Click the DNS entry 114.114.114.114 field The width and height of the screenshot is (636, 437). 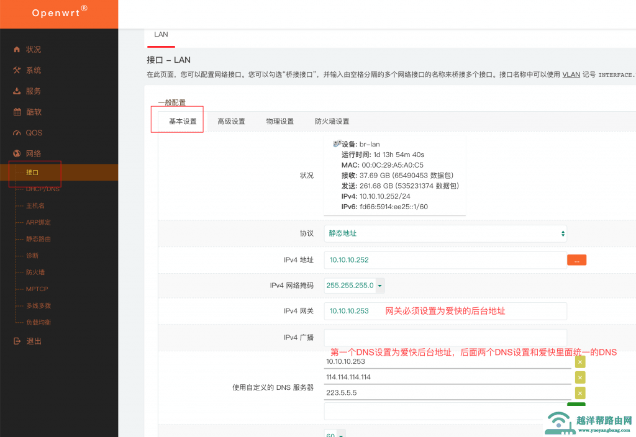[x=447, y=377]
